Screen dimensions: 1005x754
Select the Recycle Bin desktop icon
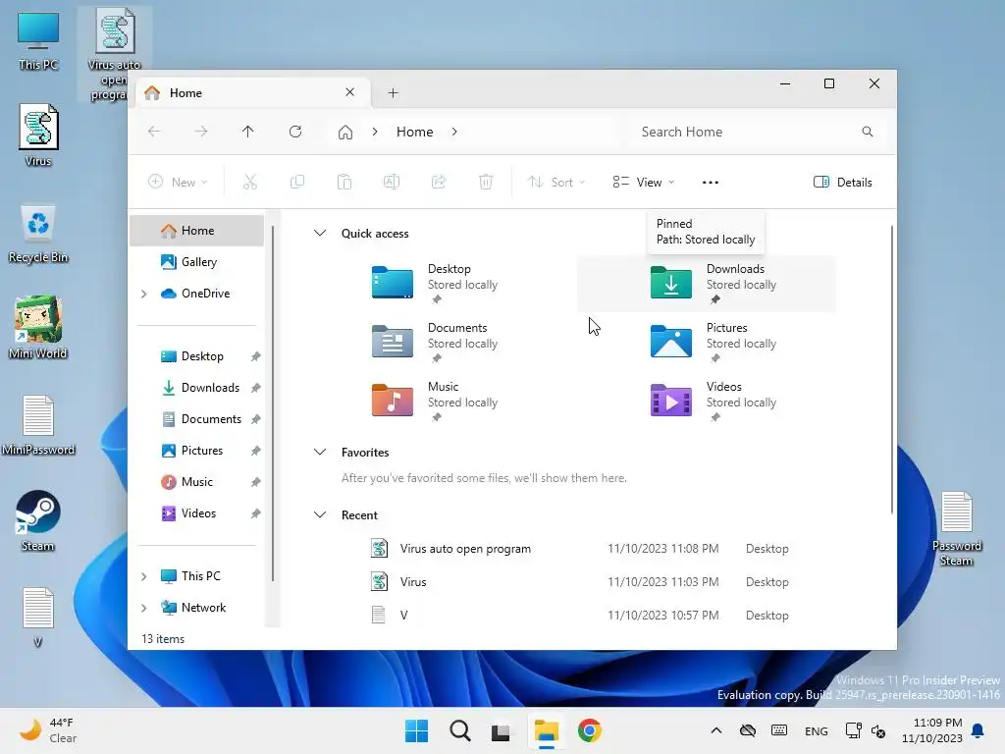38,234
